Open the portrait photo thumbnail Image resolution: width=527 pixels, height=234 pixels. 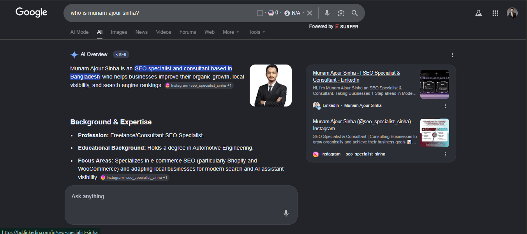click(x=271, y=86)
